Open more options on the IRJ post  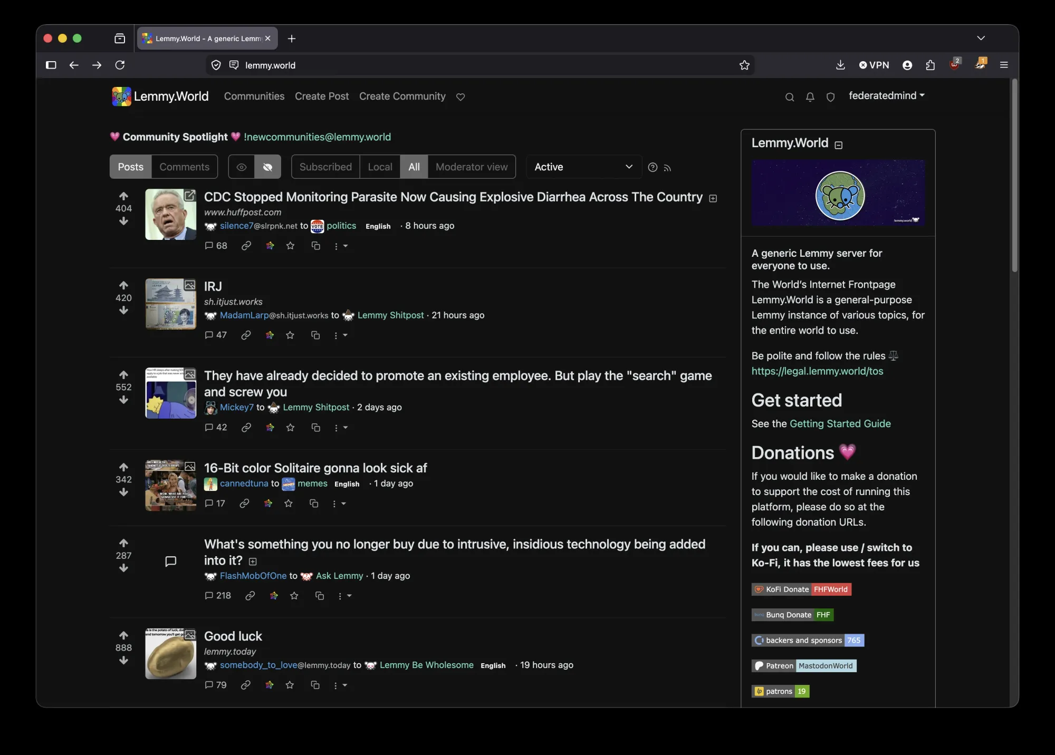340,335
